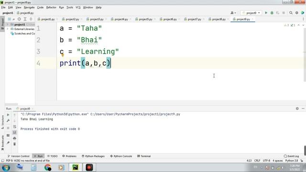Open the Problems tool window
Image resolution: width=306 pixels, height=172 pixels.
(x=69, y=156)
